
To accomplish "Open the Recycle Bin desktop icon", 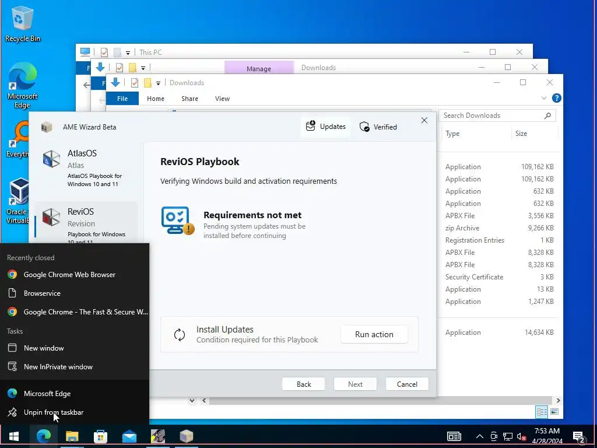I will (22, 24).
